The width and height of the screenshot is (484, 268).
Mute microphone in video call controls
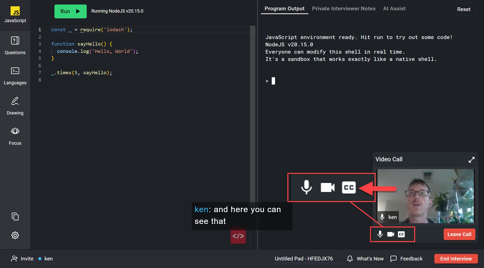pos(380,234)
